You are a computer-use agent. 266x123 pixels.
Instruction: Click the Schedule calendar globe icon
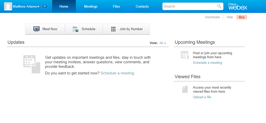tap(75, 29)
